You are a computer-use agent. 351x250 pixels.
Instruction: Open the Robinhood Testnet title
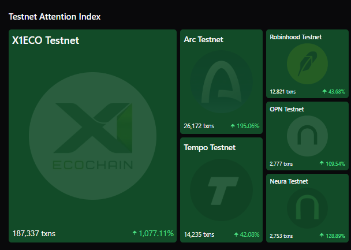pyautogui.click(x=296, y=37)
